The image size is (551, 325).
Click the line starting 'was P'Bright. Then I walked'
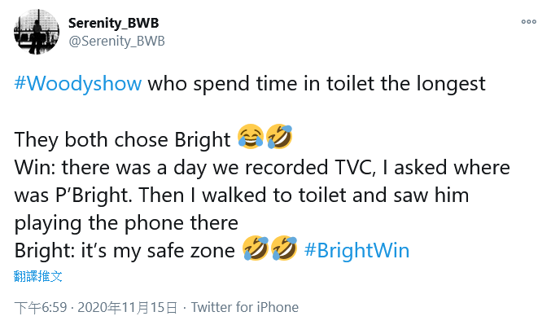pyautogui.click(x=242, y=195)
